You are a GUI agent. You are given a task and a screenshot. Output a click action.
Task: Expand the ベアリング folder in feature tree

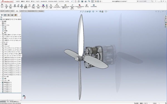click(1, 46)
